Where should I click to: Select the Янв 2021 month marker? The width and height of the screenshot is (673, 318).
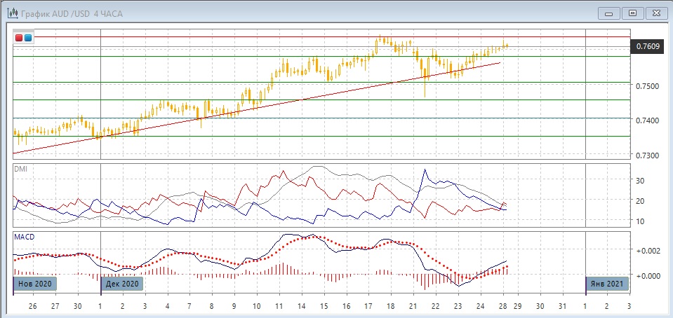click(607, 284)
